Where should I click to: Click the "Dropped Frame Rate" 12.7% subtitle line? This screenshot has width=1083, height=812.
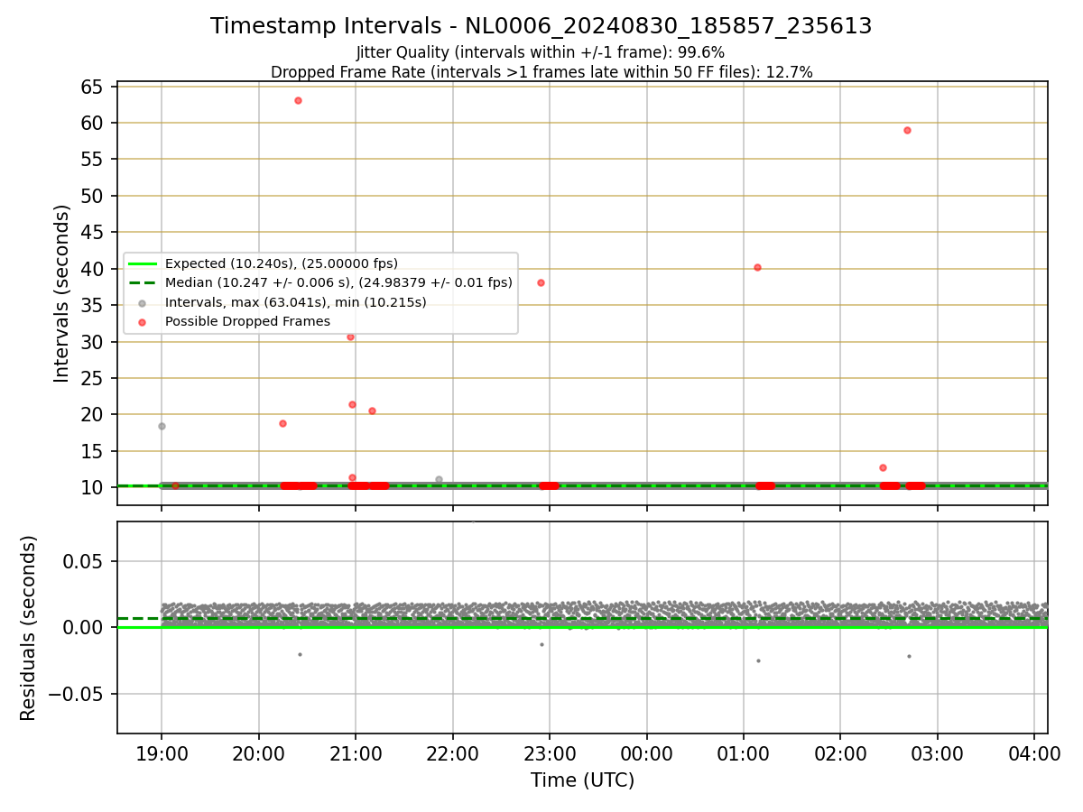541,72
